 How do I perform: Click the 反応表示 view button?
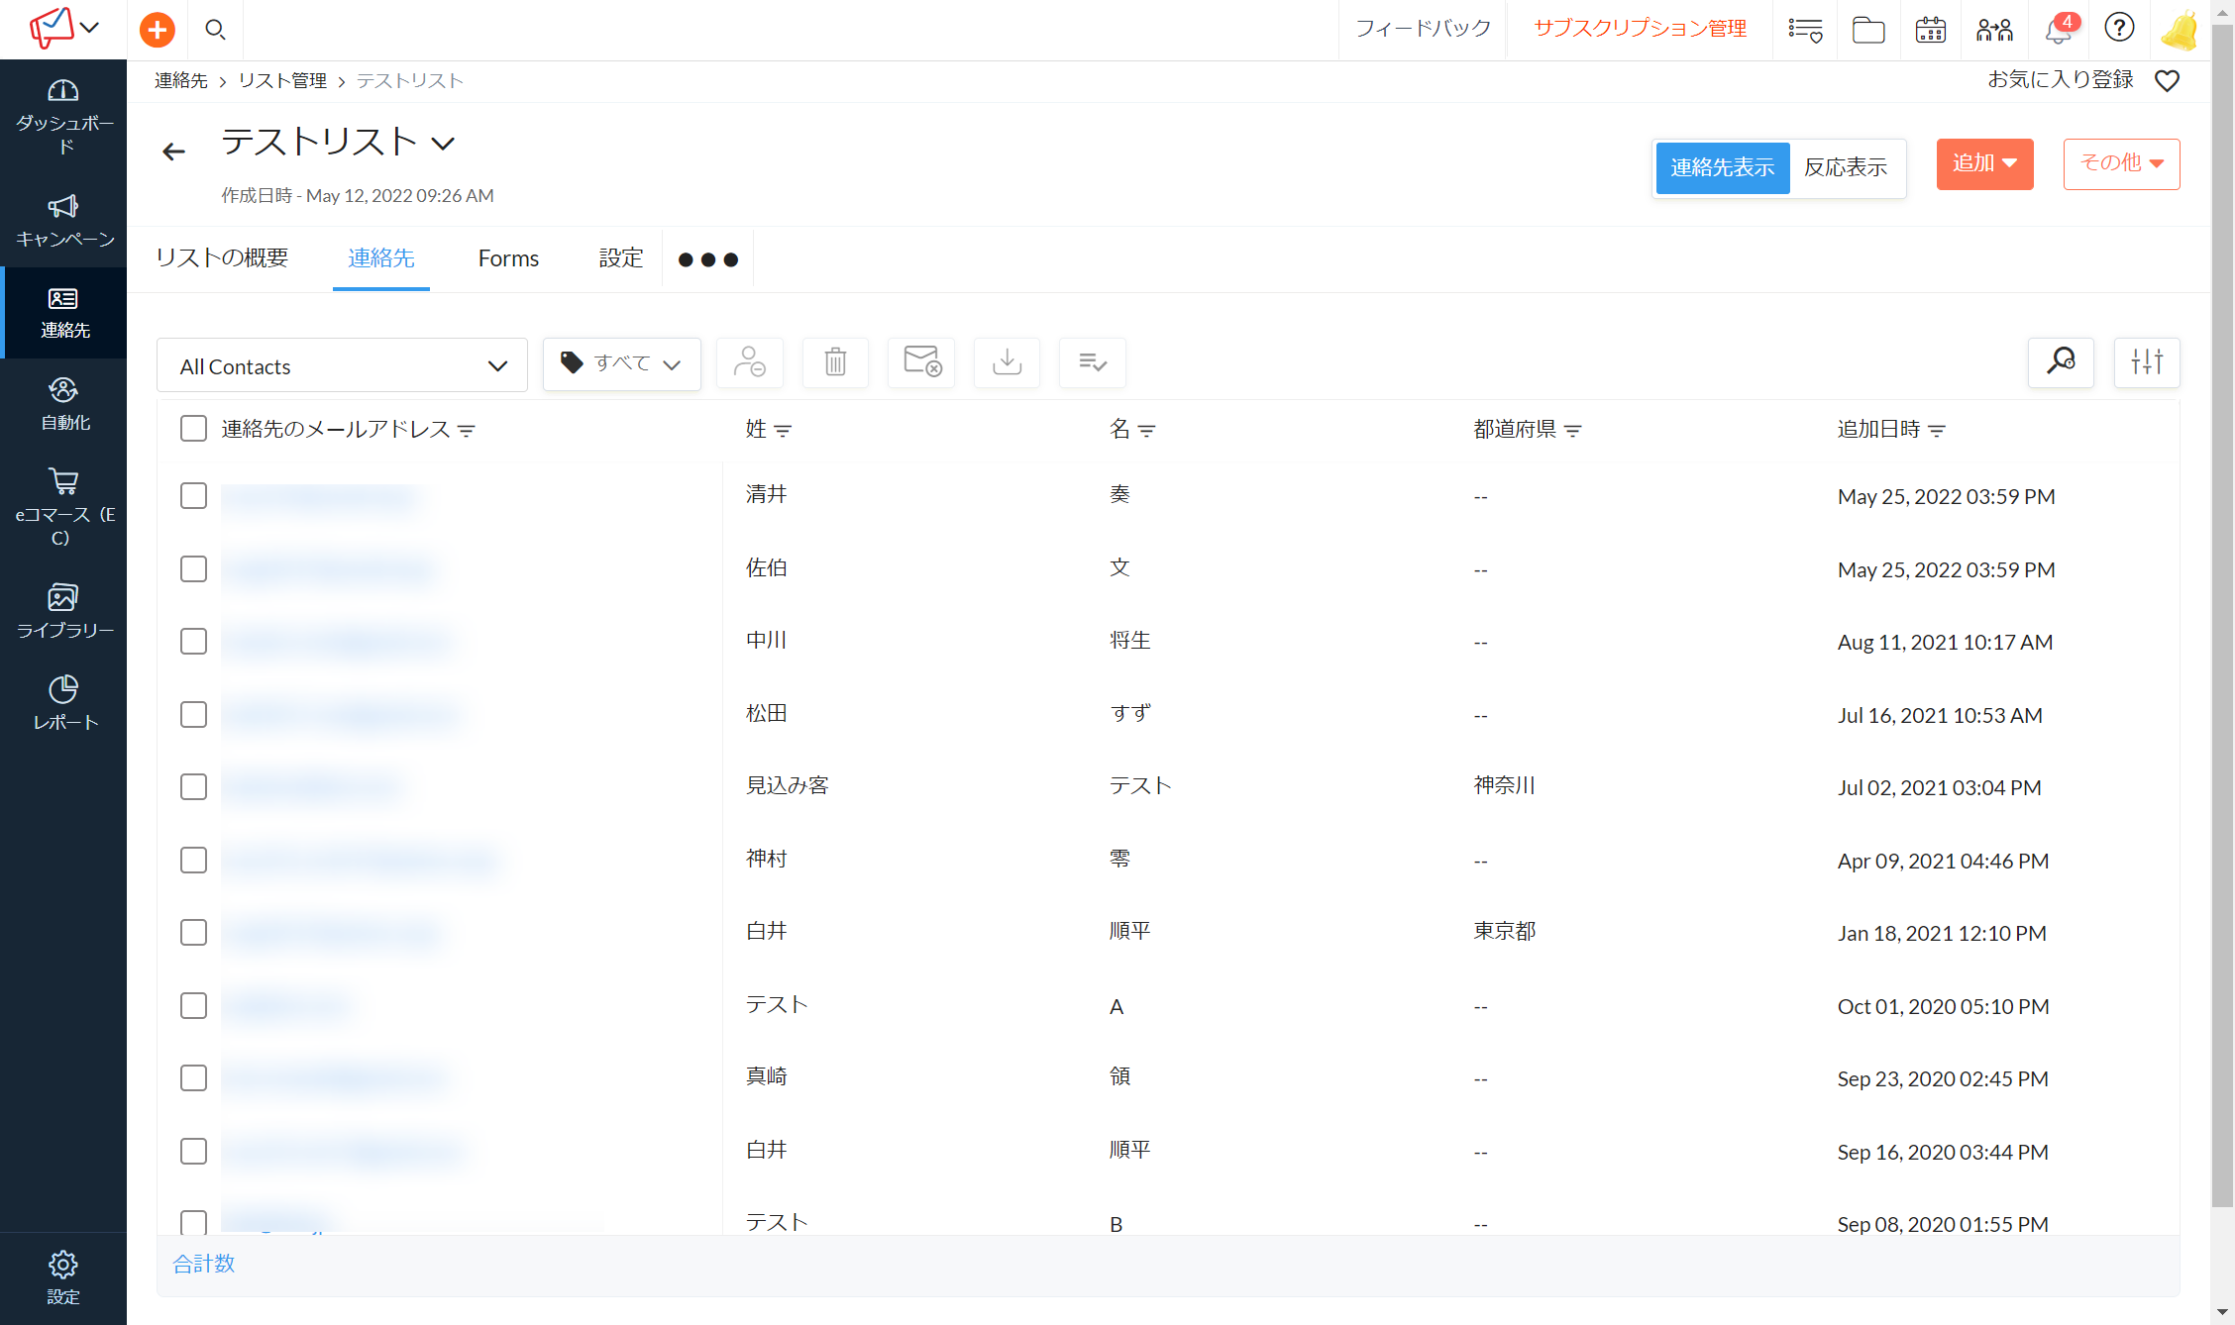tap(1845, 167)
